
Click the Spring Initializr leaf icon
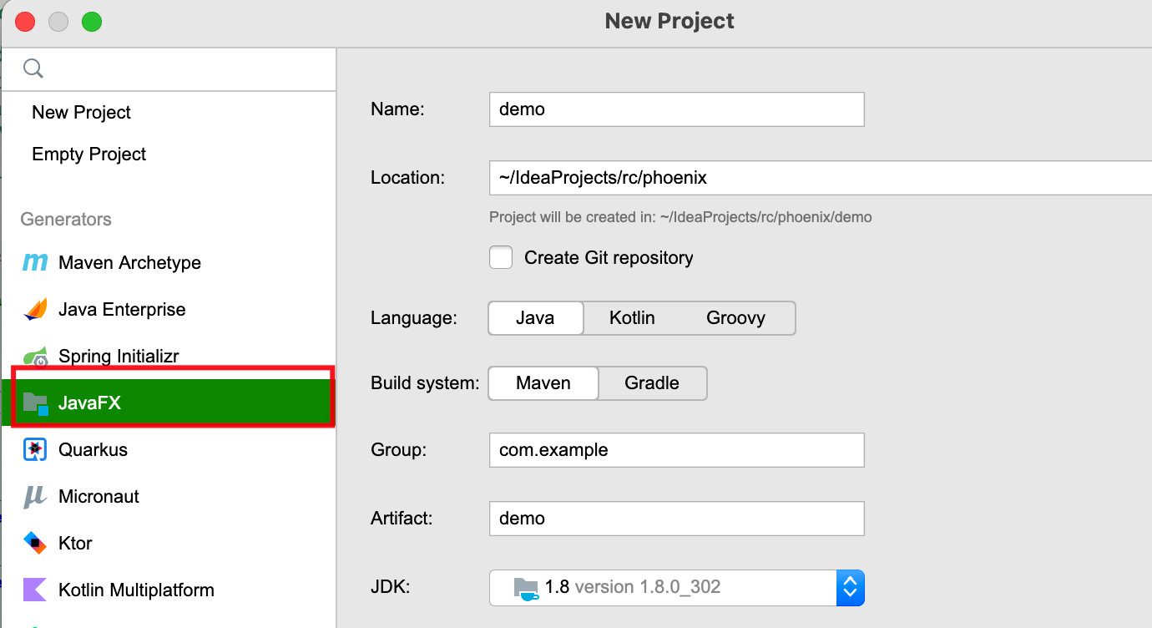coord(35,357)
